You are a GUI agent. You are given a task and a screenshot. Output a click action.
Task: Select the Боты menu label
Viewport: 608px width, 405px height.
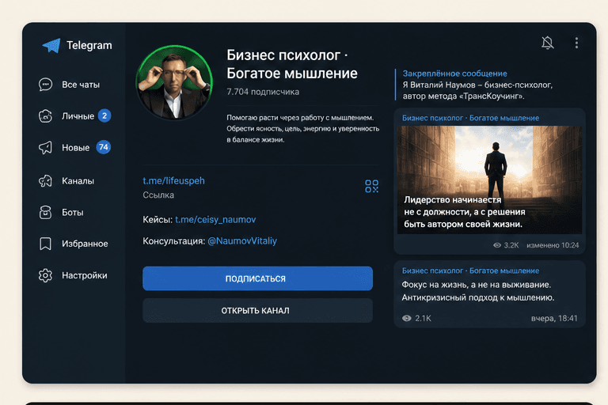point(73,212)
